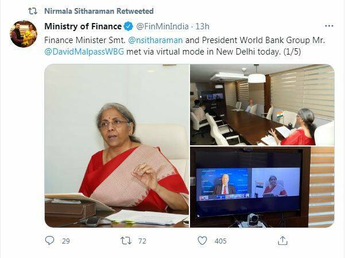Open the Ministry of Finance profile avatar
The image size is (345, 258).
click(24, 34)
